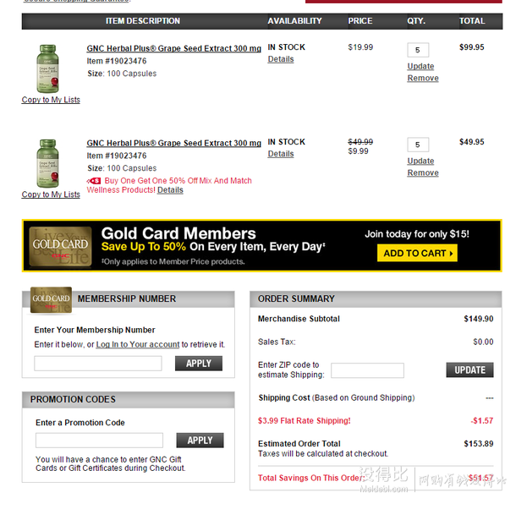
Task: Click the membership number input field
Action: (98, 364)
